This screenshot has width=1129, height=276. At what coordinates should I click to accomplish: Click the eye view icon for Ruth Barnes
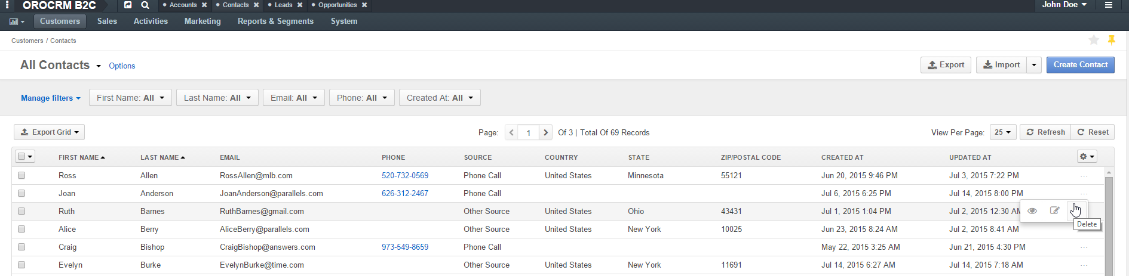(1032, 210)
